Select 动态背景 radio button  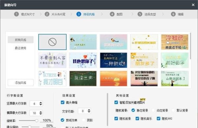point(153,110)
